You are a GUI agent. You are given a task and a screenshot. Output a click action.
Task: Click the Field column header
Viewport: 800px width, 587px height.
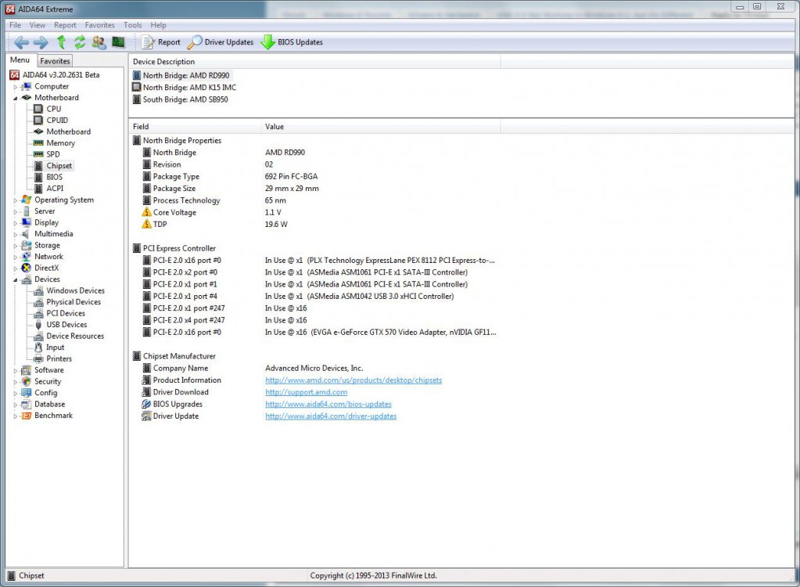pos(195,127)
